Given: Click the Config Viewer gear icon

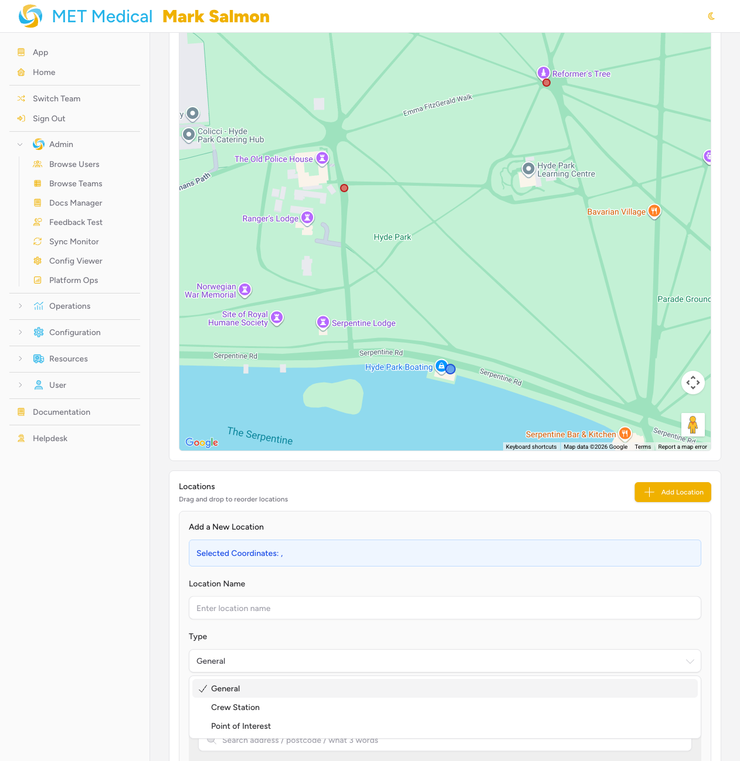Looking at the screenshot, I should pos(38,261).
